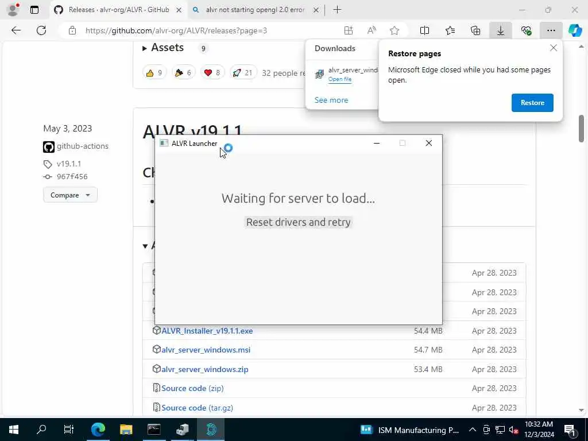This screenshot has width=588, height=441.
Task: Download Source code (zip)
Action: click(192, 389)
